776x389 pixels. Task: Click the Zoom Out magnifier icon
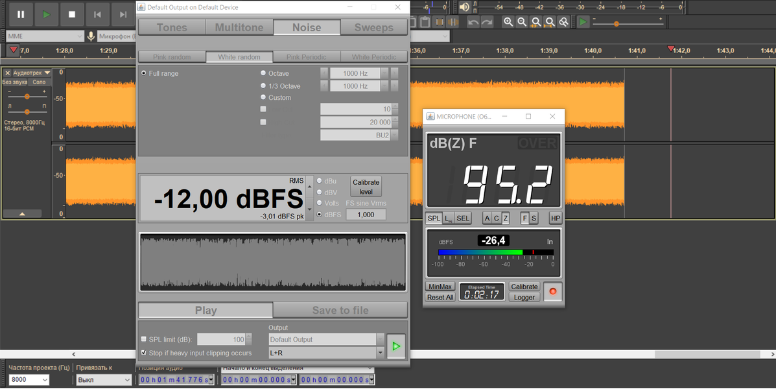[x=522, y=22]
